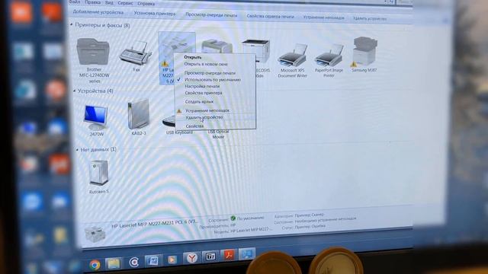Click the USB Optical Mouse label
The width and height of the screenshot is (488, 274).
point(218,134)
